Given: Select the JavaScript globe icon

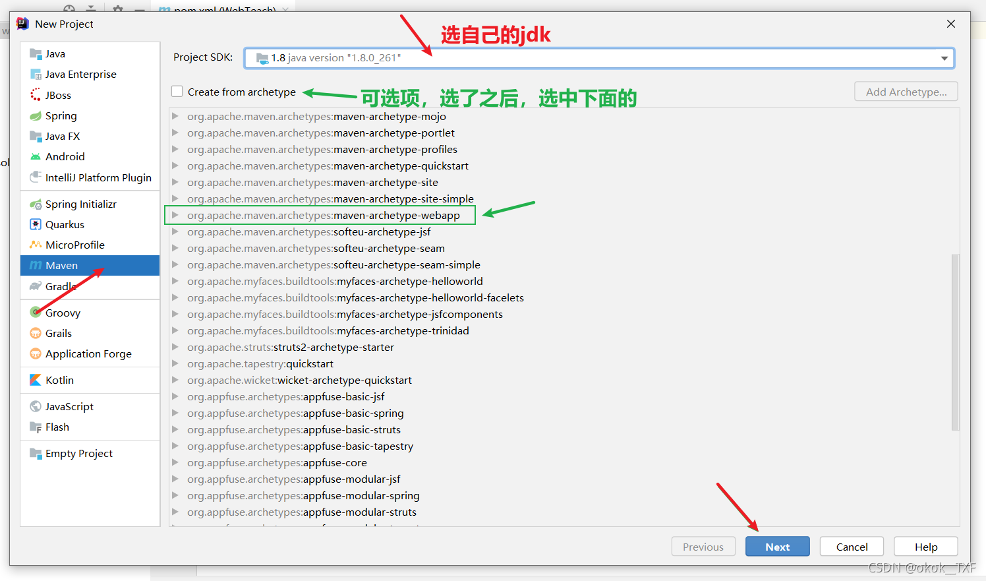Looking at the screenshot, I should 36,407.
